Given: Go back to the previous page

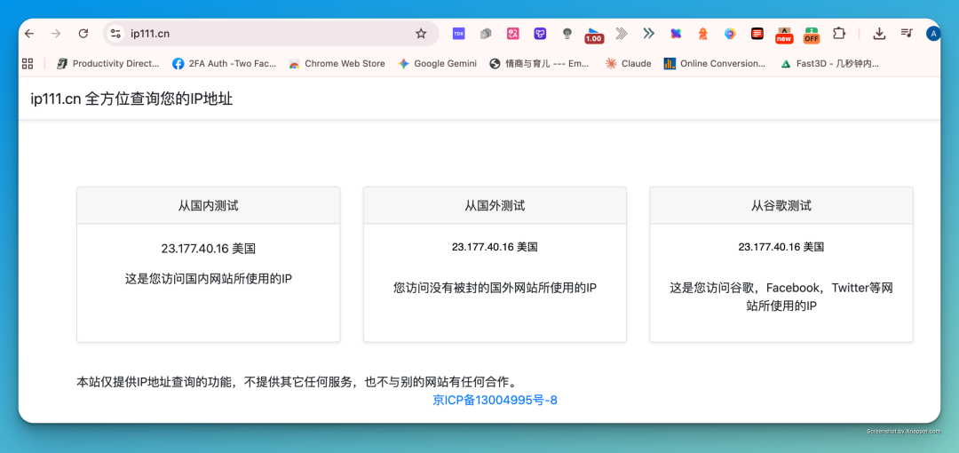Looking at the screenshot, I should [28, 34].
